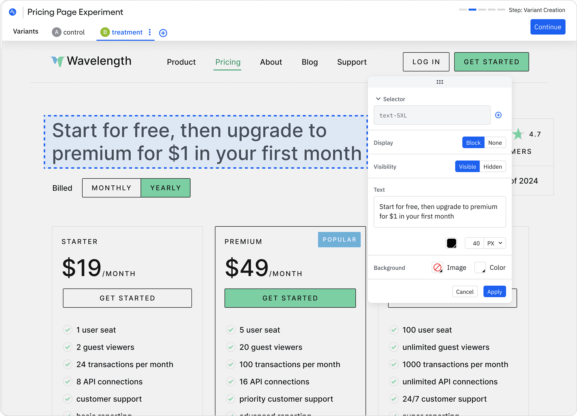Click the green star rating icon
Screen dimensions: 577x416
pyautogui.click(x=517, y=134)
